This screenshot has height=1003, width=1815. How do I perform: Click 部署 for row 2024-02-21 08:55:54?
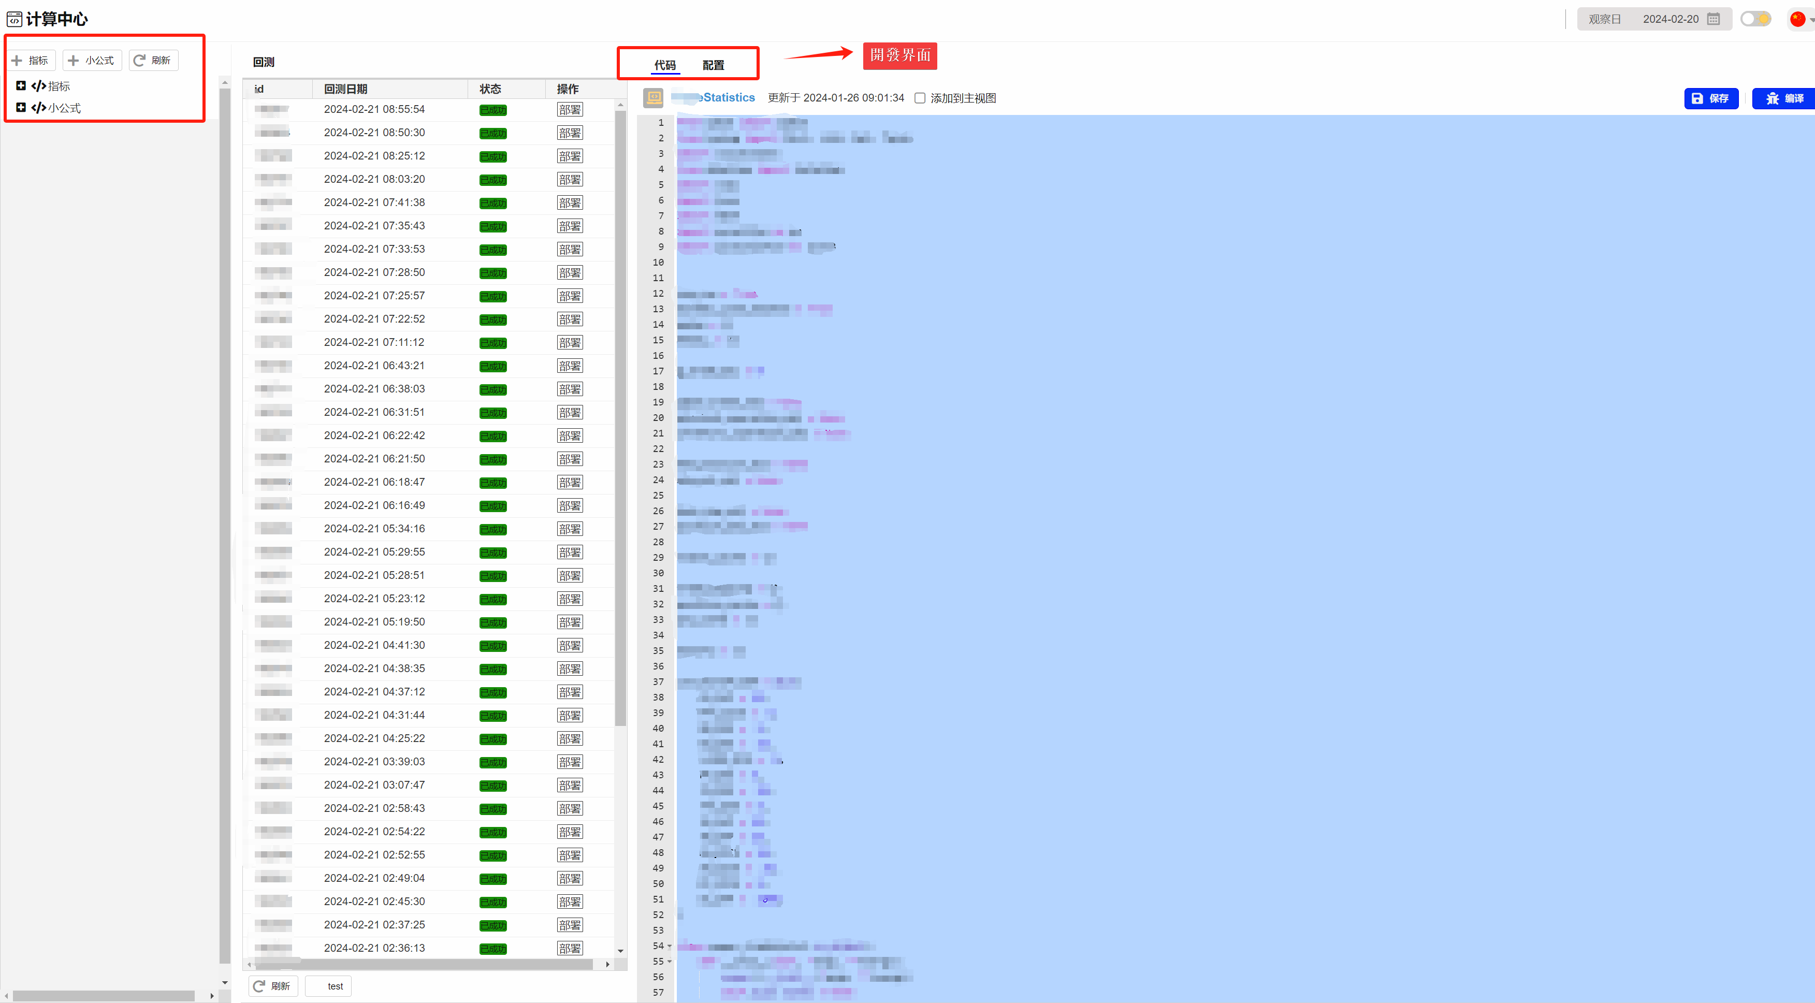tap(570, 110)
